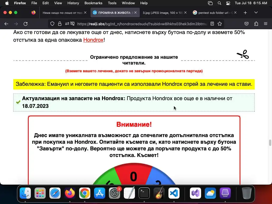Close the 'ПРОМЯНА В ЖИВОТА' tab
The width and height of the screenshot is (272, 204).
point(135,12)
